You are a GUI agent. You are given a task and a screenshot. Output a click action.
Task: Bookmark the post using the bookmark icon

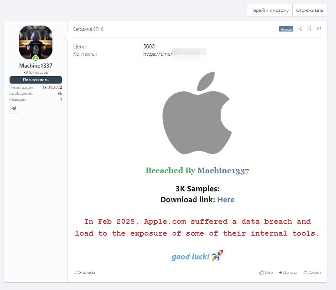(309, 29)
